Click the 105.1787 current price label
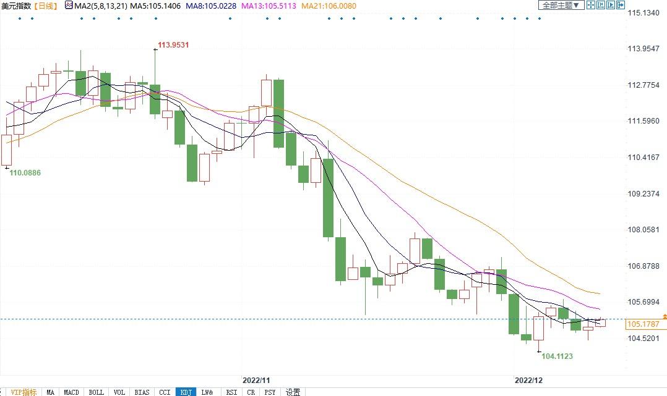 (x=643, y=324)
